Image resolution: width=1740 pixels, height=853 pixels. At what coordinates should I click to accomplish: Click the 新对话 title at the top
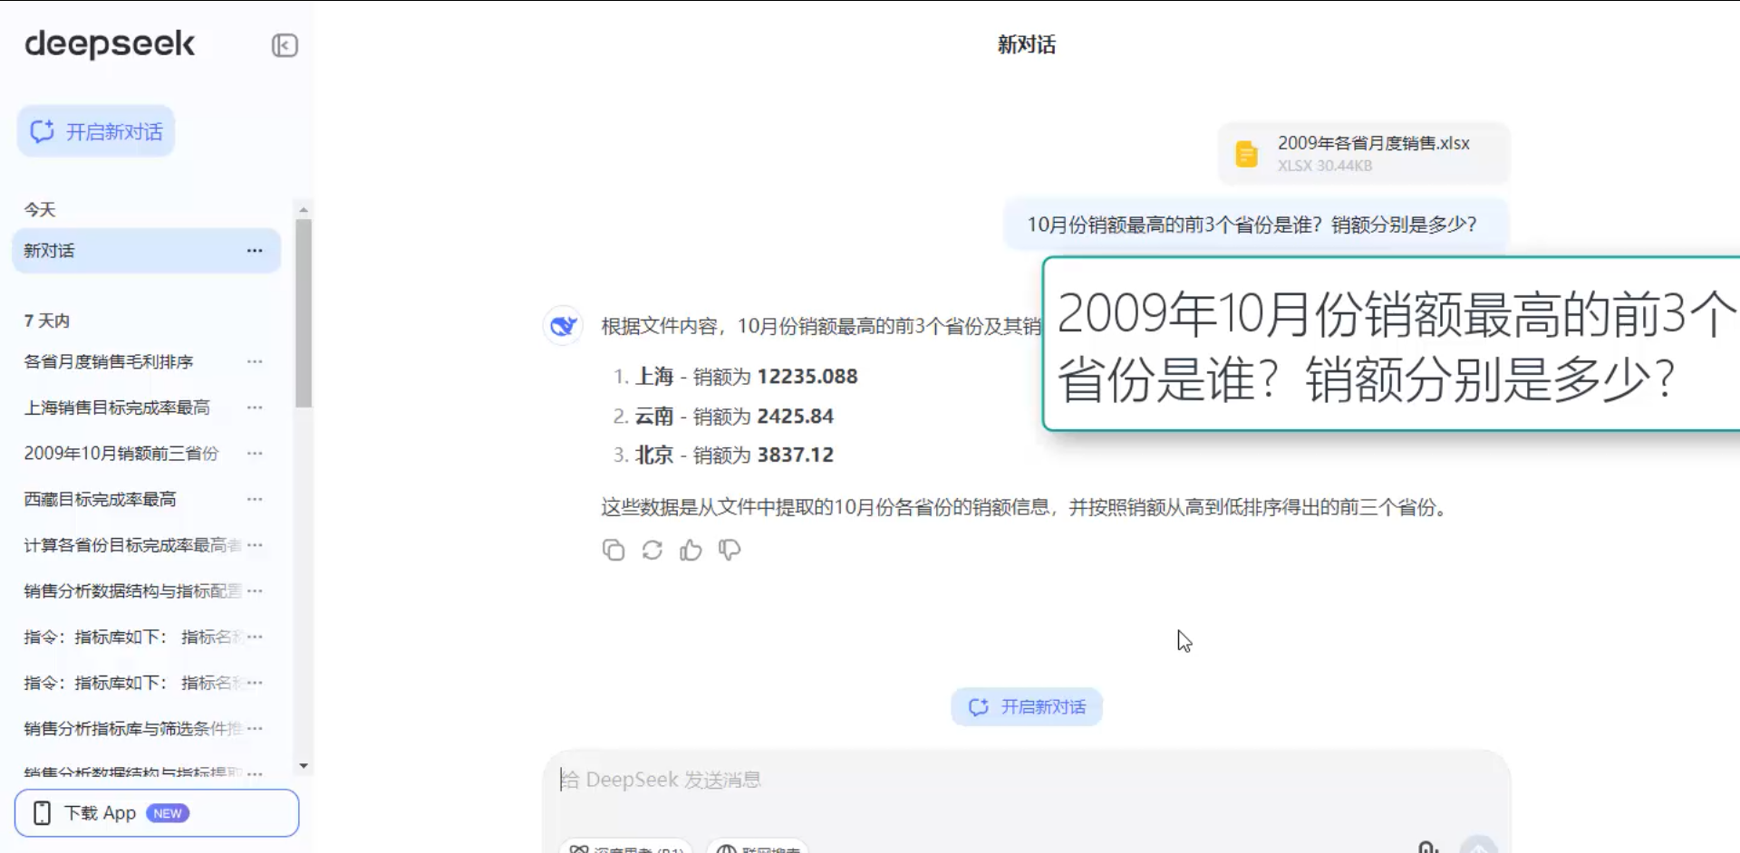coord(1027,44)
